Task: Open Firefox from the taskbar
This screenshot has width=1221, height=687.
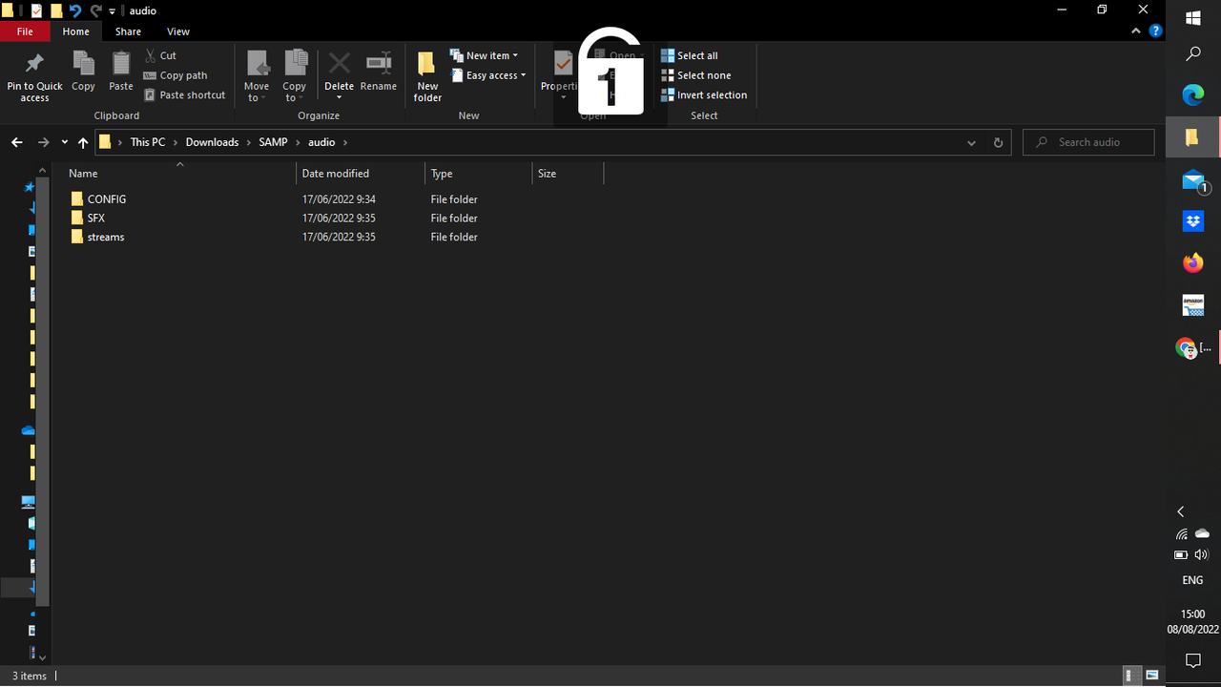Action: (x=1193, y=263)
